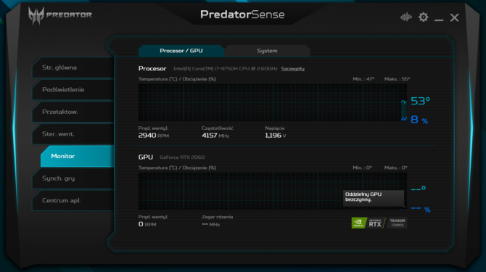The image size is (486, 272).
Task: Open Centrum apl. section
Action: pos(73,200)
